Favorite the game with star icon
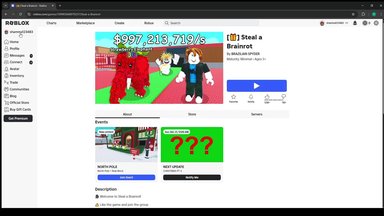384x216 pixels. (233, 97)
